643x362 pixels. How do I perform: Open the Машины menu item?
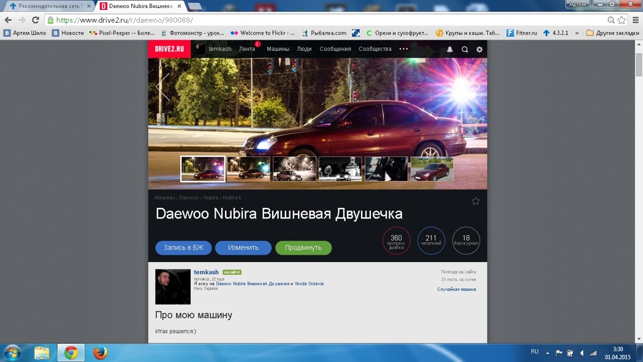coord(278,49)
